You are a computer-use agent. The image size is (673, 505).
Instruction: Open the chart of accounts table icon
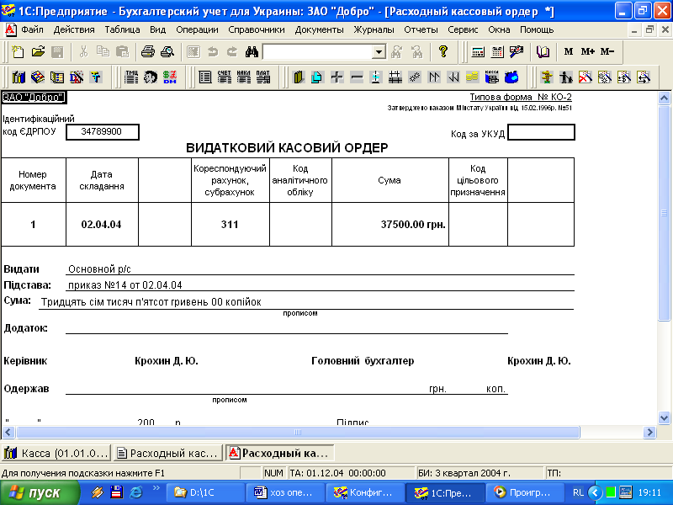coord(57,77)
